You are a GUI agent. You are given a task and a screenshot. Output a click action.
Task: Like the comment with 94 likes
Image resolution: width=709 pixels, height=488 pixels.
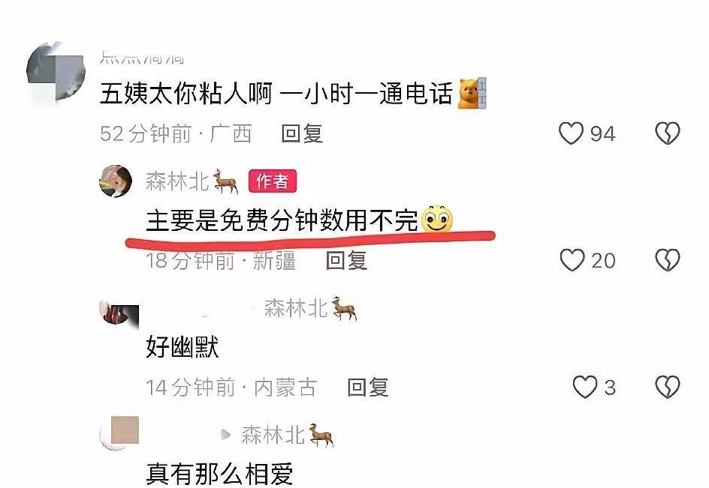(572, 133)
